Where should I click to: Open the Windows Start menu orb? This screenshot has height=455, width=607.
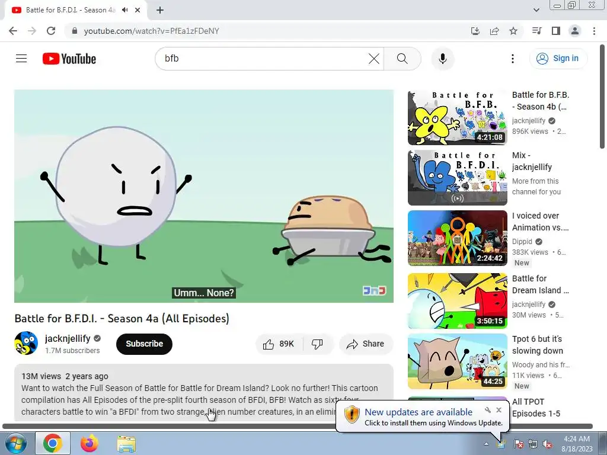15,444
